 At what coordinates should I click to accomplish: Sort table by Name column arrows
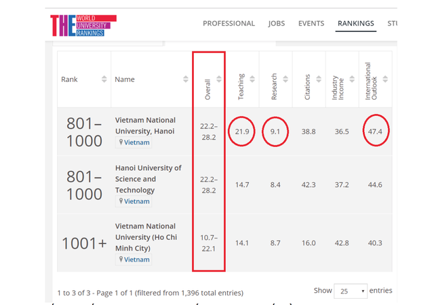pos(186,79)
